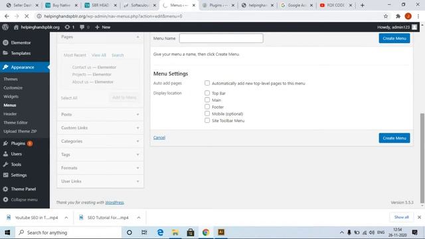Open Themes submenu item
This screenshot has height=239, width=425.
(11, 79)
